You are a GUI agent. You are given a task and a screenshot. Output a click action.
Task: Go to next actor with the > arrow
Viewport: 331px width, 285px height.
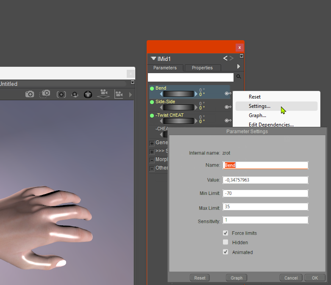tap(231, 58)
